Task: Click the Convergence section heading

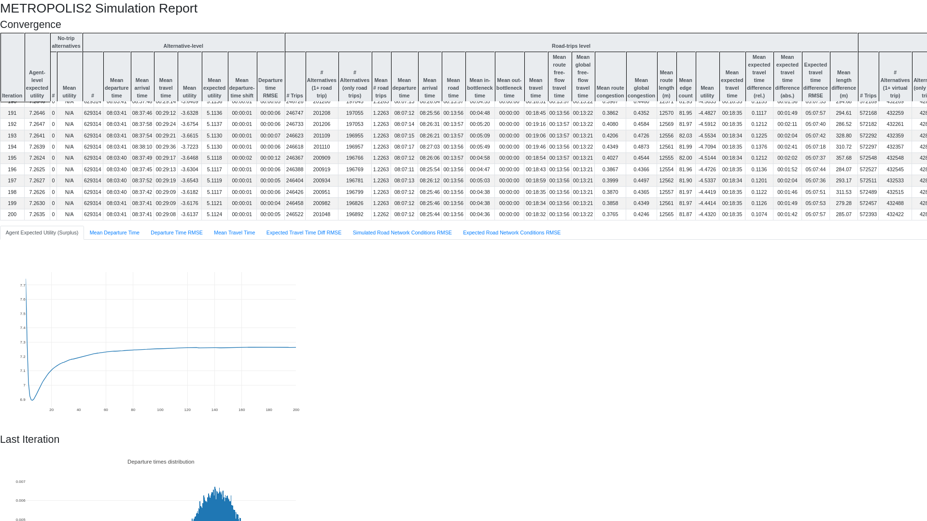Action: point(30,25)
